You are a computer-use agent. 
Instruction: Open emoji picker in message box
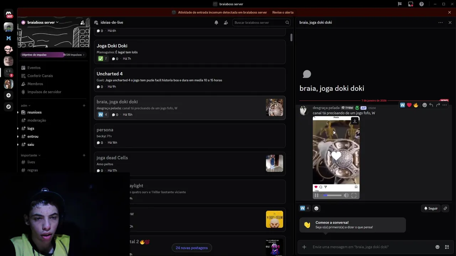pyautogui.click(x=437, y=247)
